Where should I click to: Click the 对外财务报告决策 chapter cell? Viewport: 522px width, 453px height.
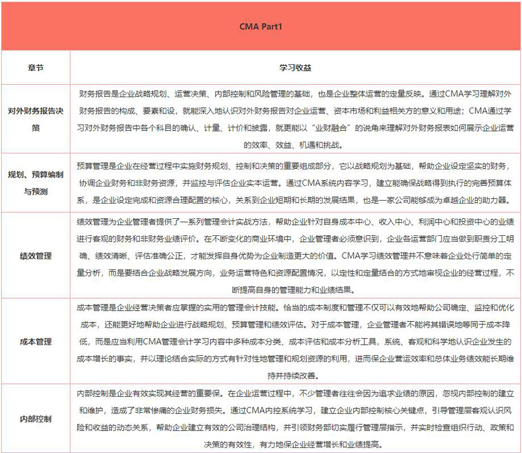point(36,119)
